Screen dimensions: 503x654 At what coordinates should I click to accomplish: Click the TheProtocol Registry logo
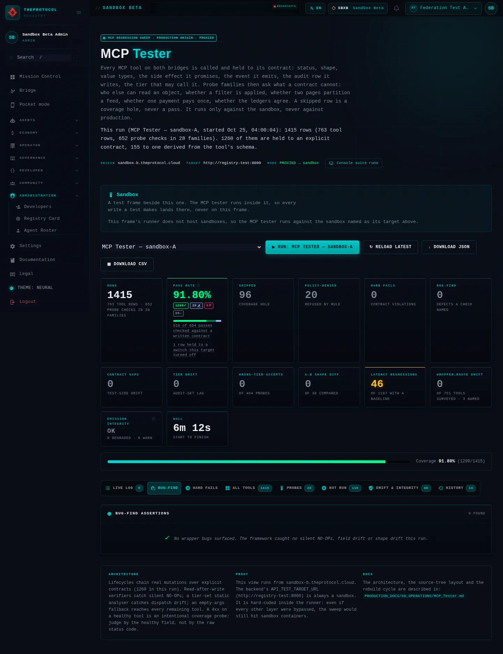pos(13,13)
